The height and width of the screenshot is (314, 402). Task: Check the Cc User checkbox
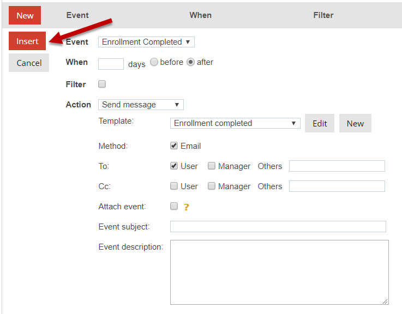174,186
